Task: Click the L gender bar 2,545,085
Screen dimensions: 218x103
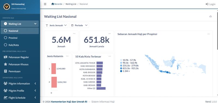Action: 54,68
